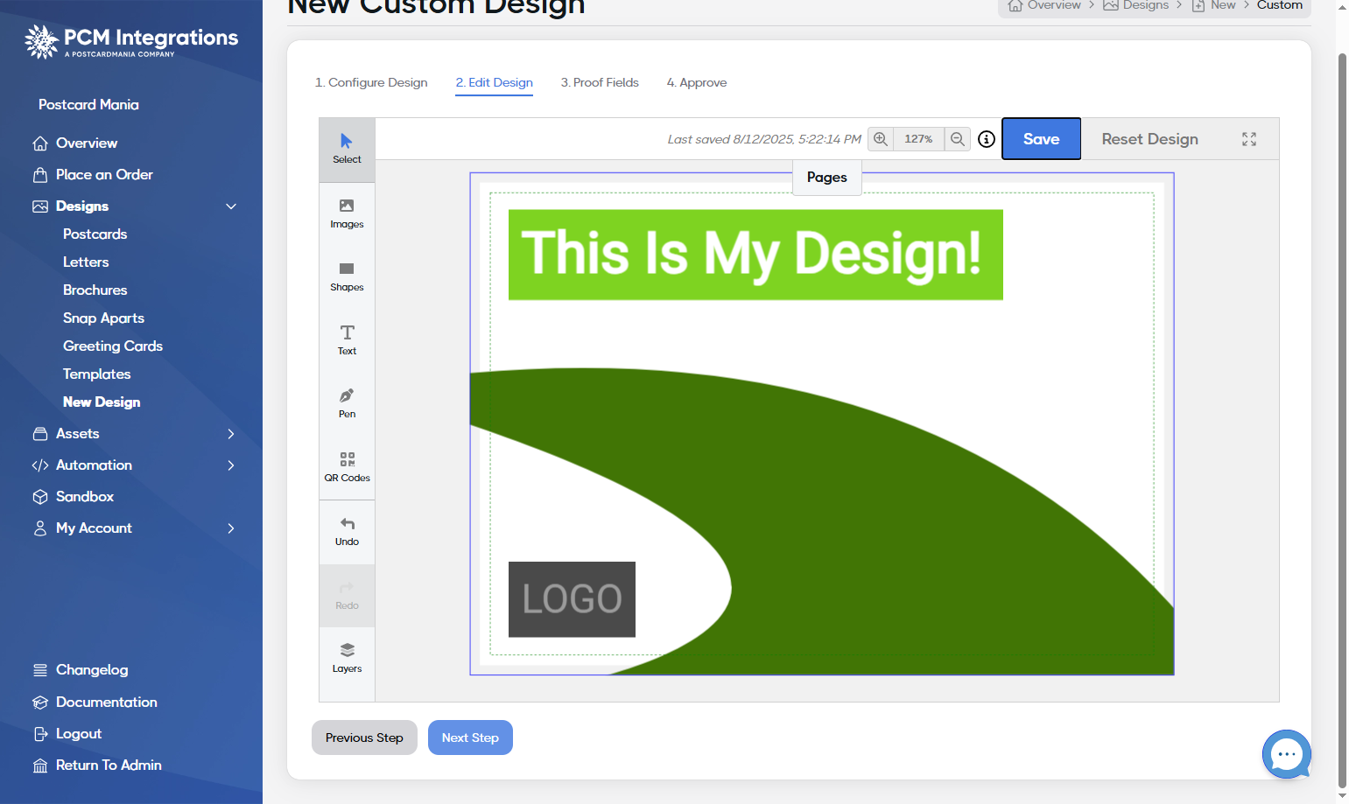Click the Next Step button
Screen dimensions: 1349x804
(470, 738)
